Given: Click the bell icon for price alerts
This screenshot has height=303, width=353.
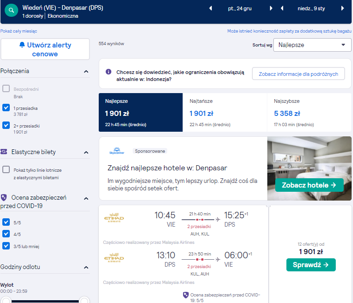Looking at the screenshot, I should [22, 45].
